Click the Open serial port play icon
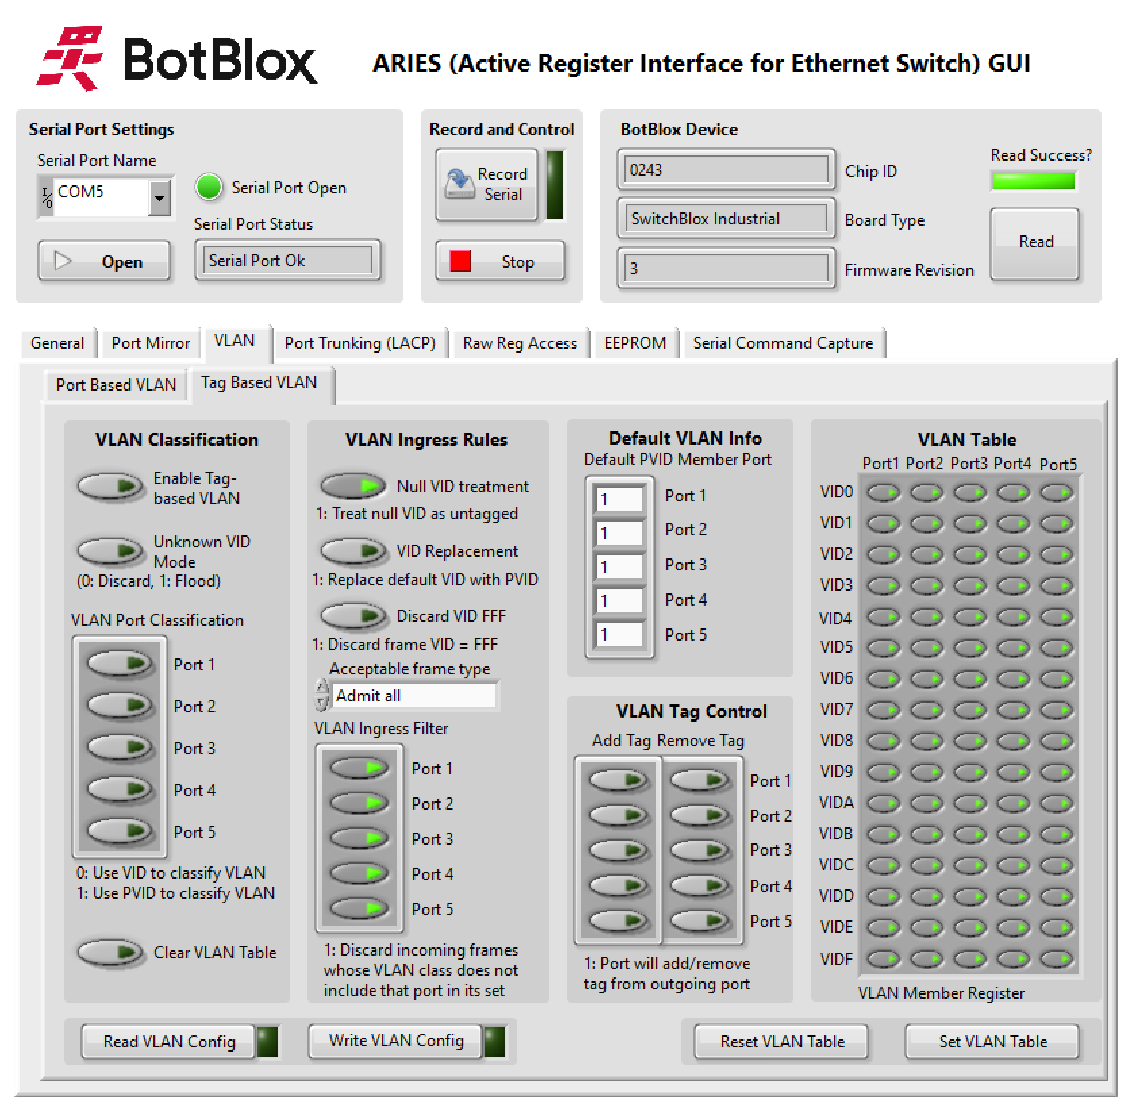 (x=63, y=261)
